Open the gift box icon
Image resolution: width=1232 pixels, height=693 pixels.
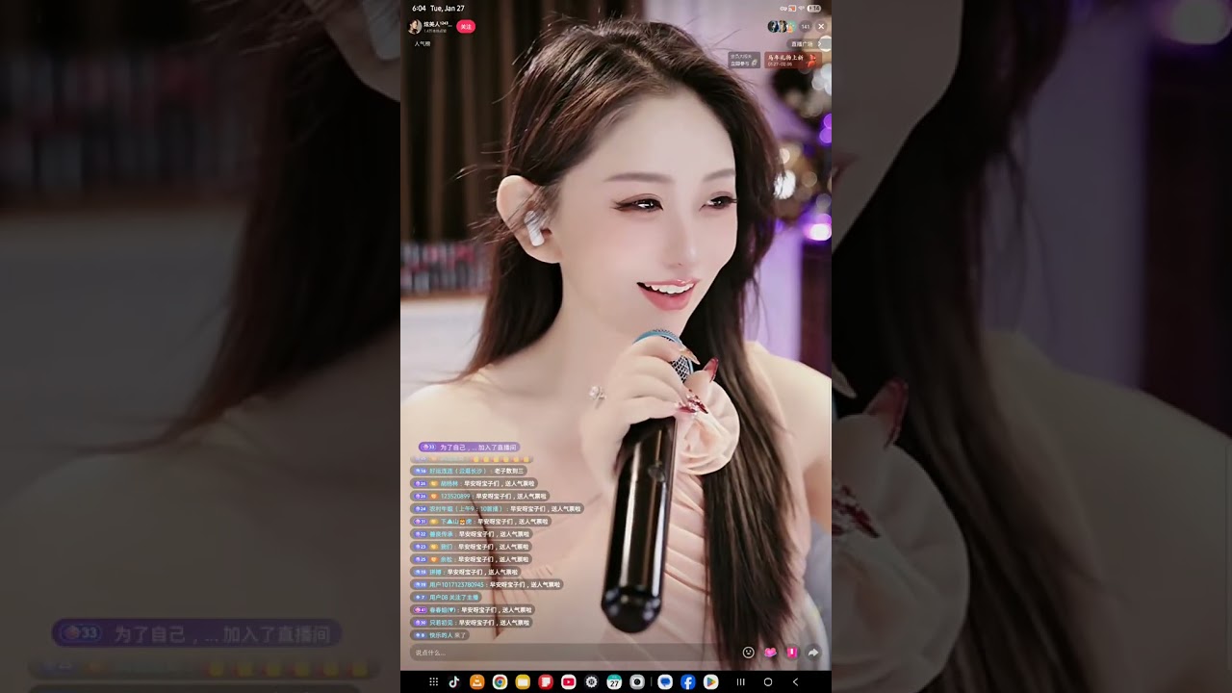click(792, 653)
